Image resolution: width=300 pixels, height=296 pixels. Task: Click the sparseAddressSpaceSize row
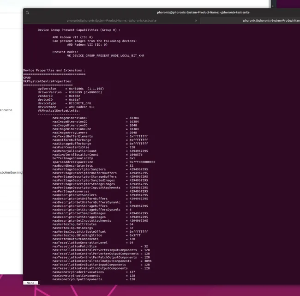104,162
